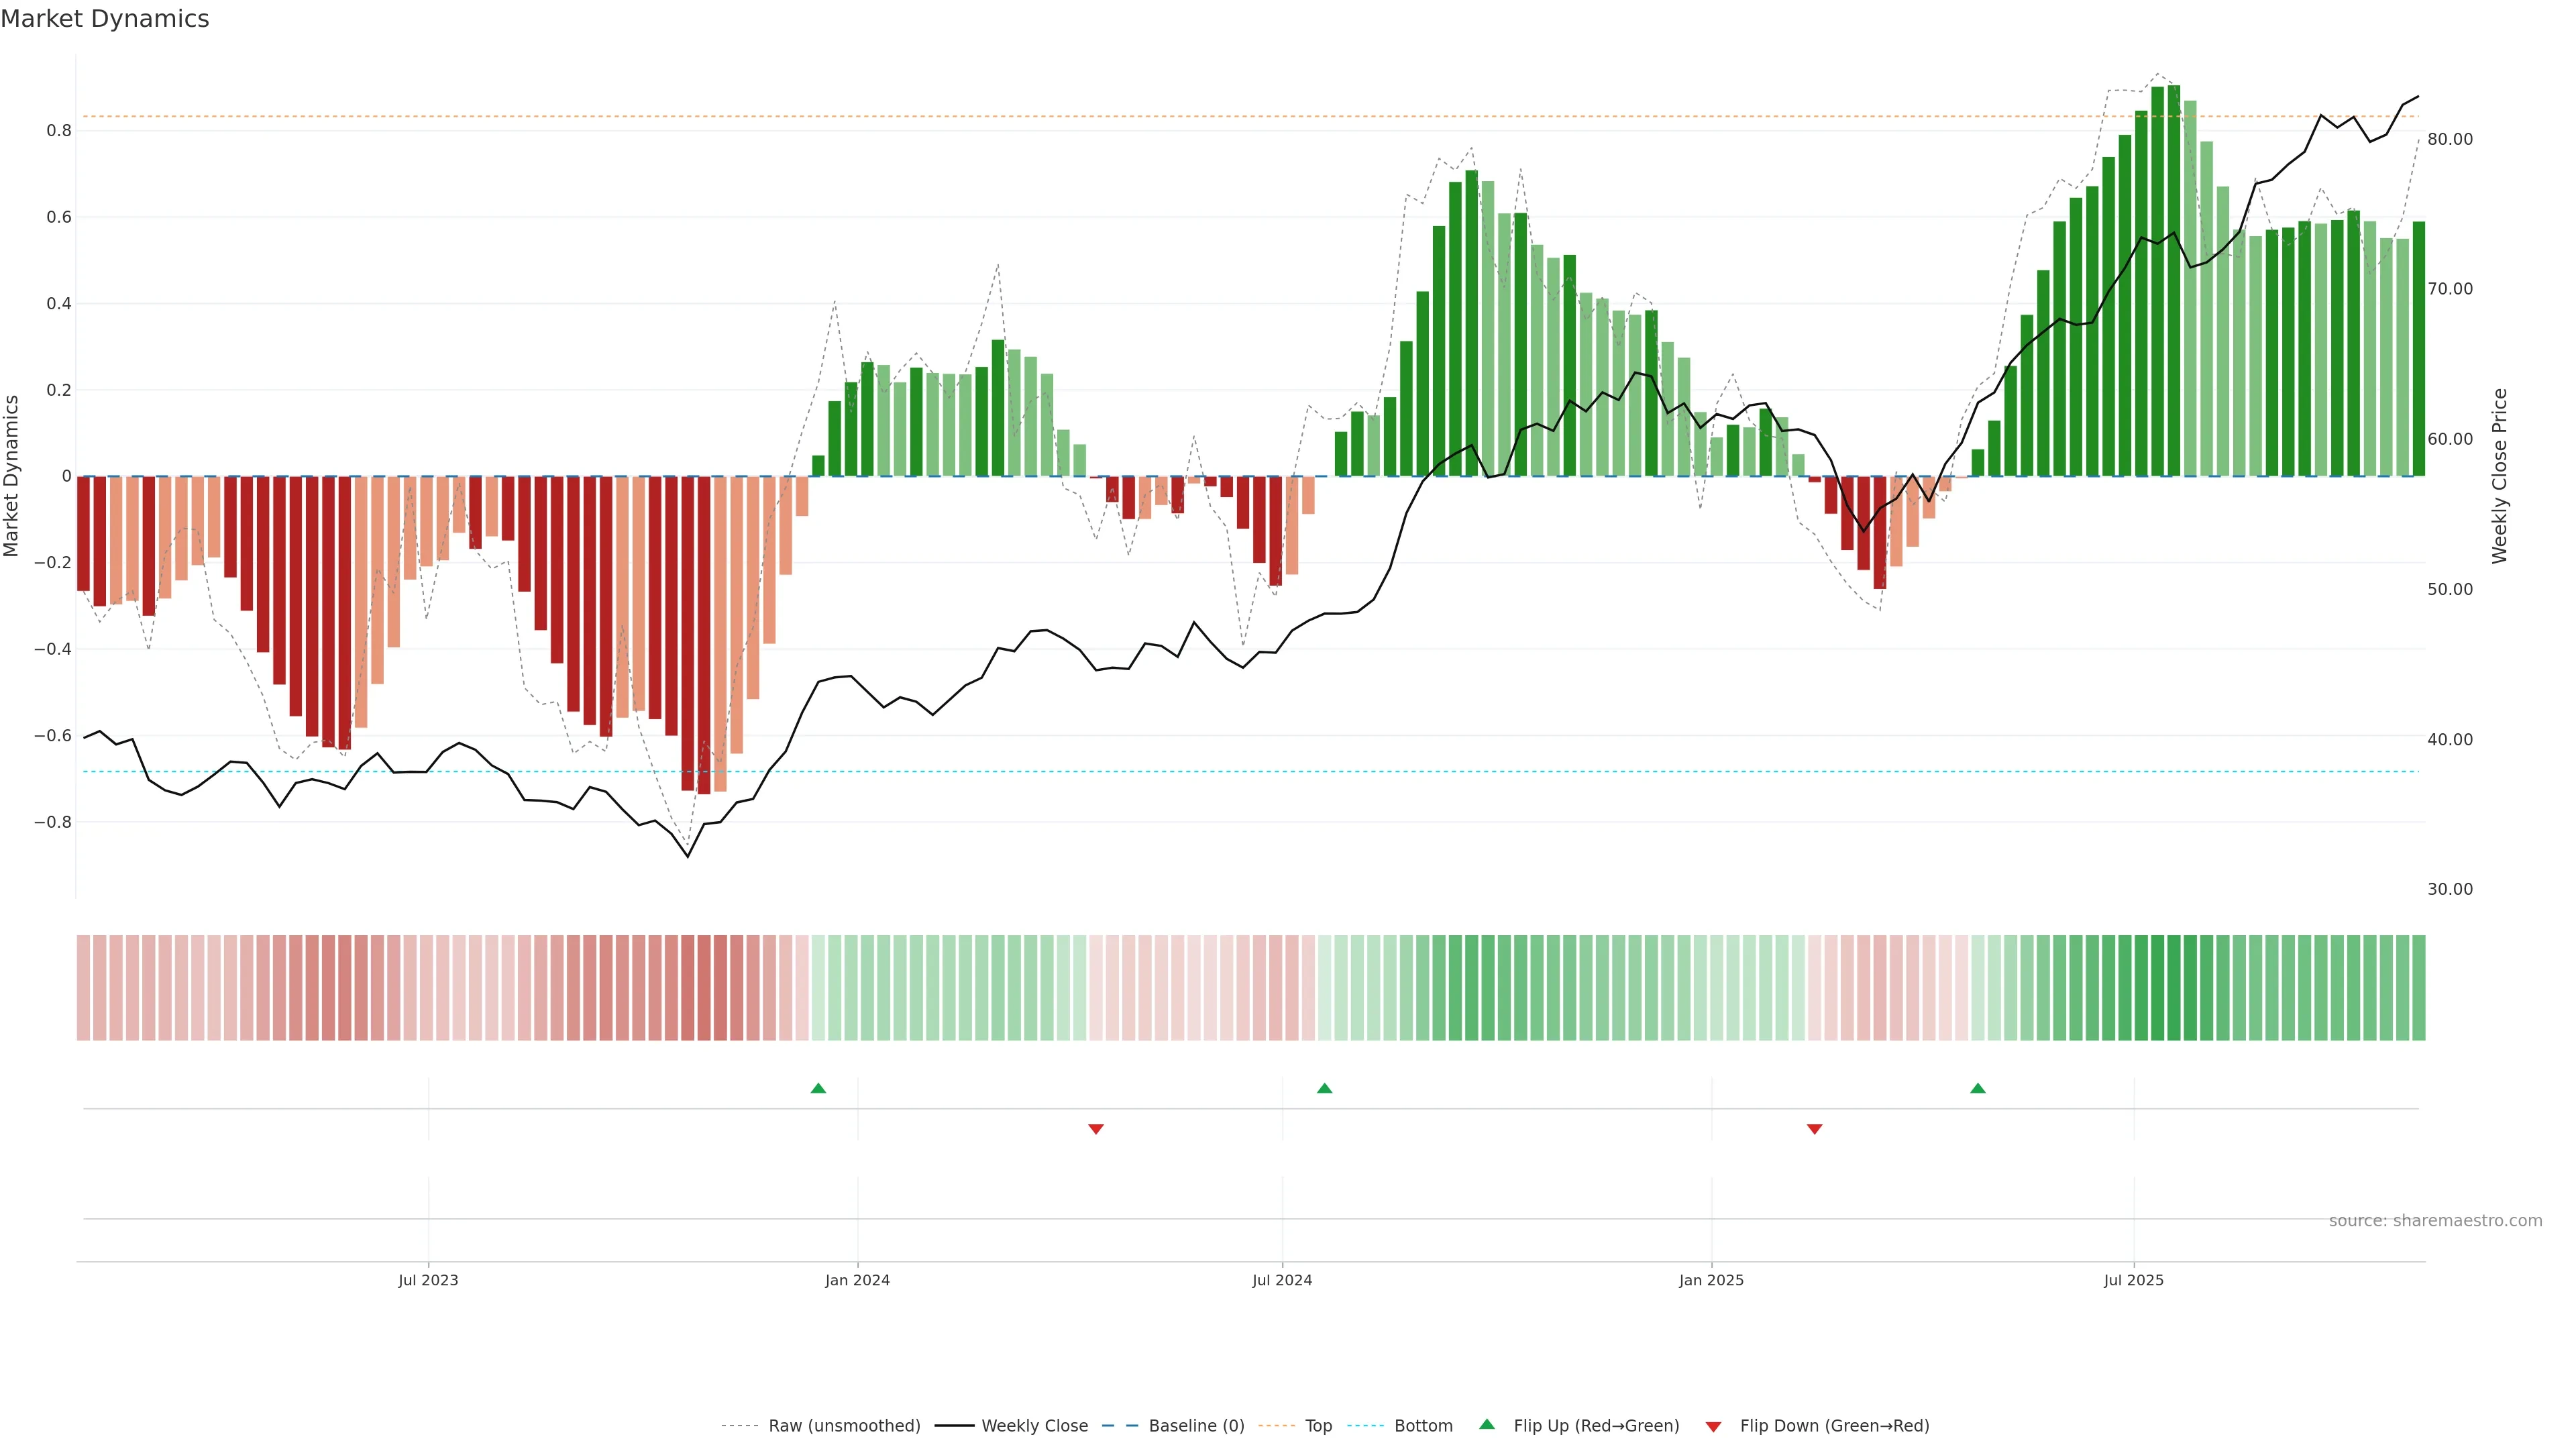
Task: Click red flip-down marker after Jan 2025
Action: (x=1814, y=1129)
